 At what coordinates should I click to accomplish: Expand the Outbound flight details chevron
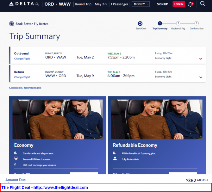(201, 59)
